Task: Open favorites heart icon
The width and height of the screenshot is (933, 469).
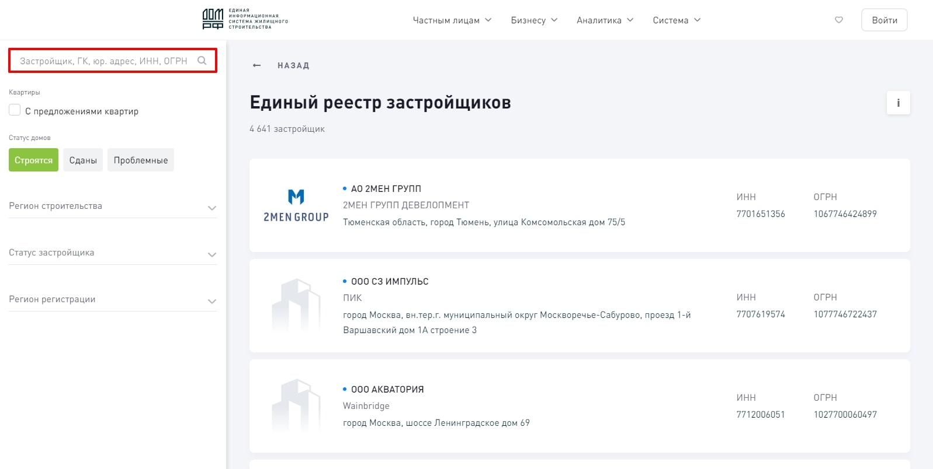Action: pos(839,20)
